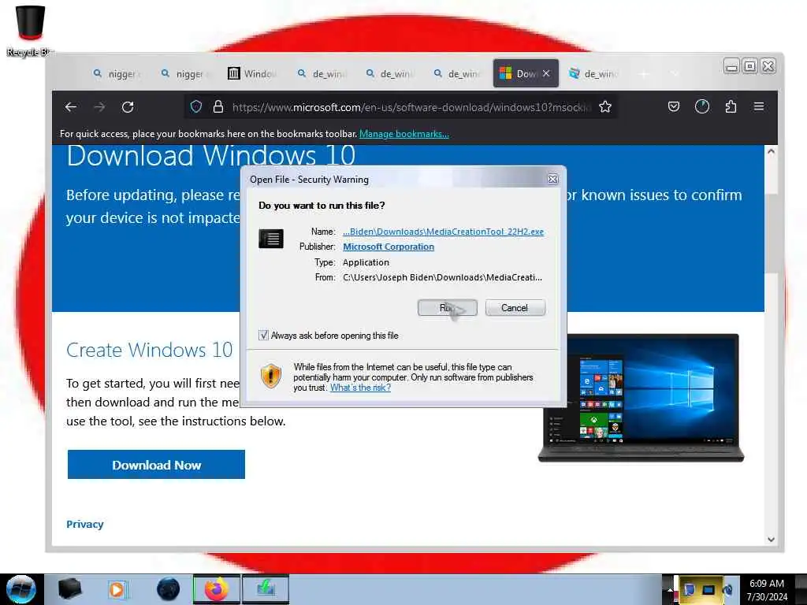Launch the media player taskbar icon

click(117, 589)
